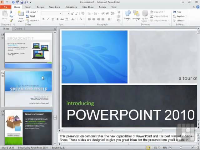Open Character Spacing dropdown

[x=67, y=19]
